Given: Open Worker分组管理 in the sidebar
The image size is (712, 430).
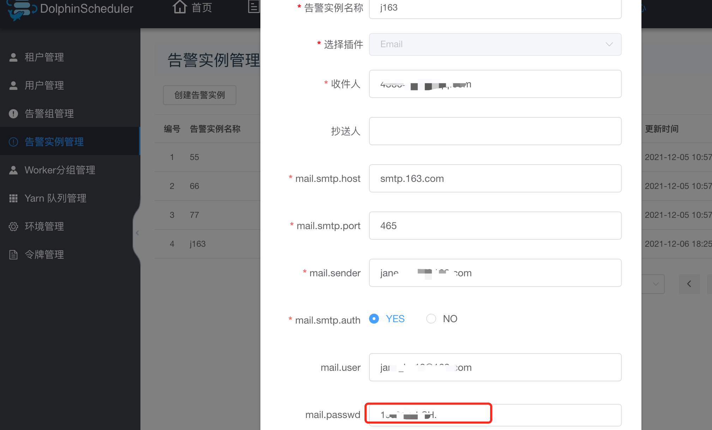Looking at the screenshot, I should 59,170.
